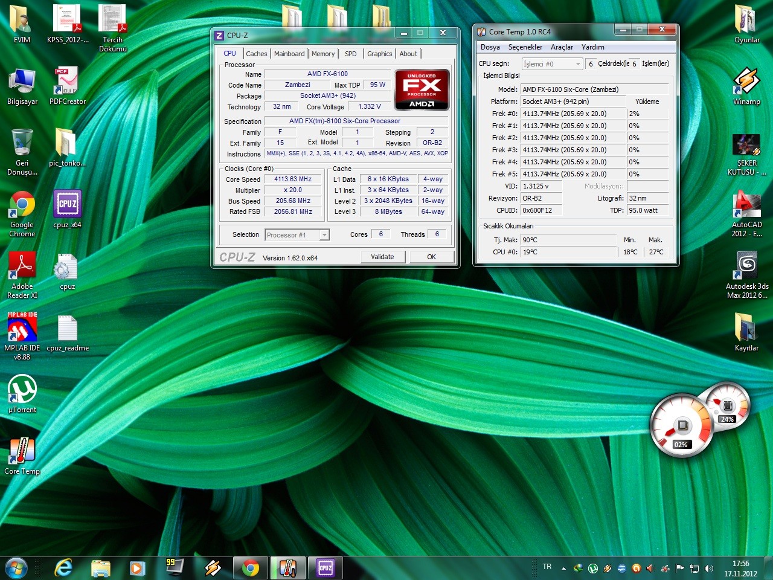The height and width of the screenshot is (580, 773).
Task: Click the CPU usage gadget meter
Action: pos(682,426)
